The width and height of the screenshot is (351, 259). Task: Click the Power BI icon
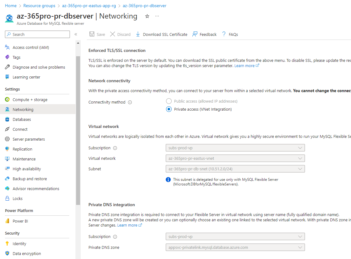tap(7, 221)
